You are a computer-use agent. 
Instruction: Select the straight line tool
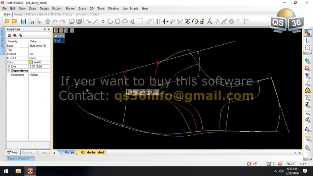tap(95, 21)
